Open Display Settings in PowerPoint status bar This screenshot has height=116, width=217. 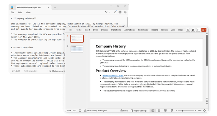pos(139,111)
